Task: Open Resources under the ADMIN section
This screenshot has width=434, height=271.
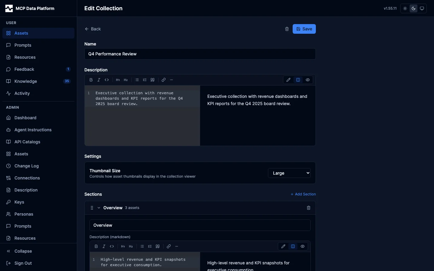Action: (x=38, y=238)
